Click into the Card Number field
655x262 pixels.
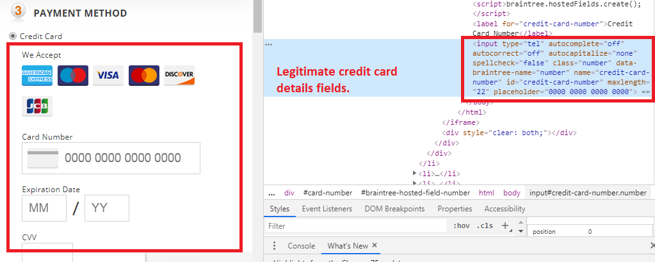[x=122, y=158]
